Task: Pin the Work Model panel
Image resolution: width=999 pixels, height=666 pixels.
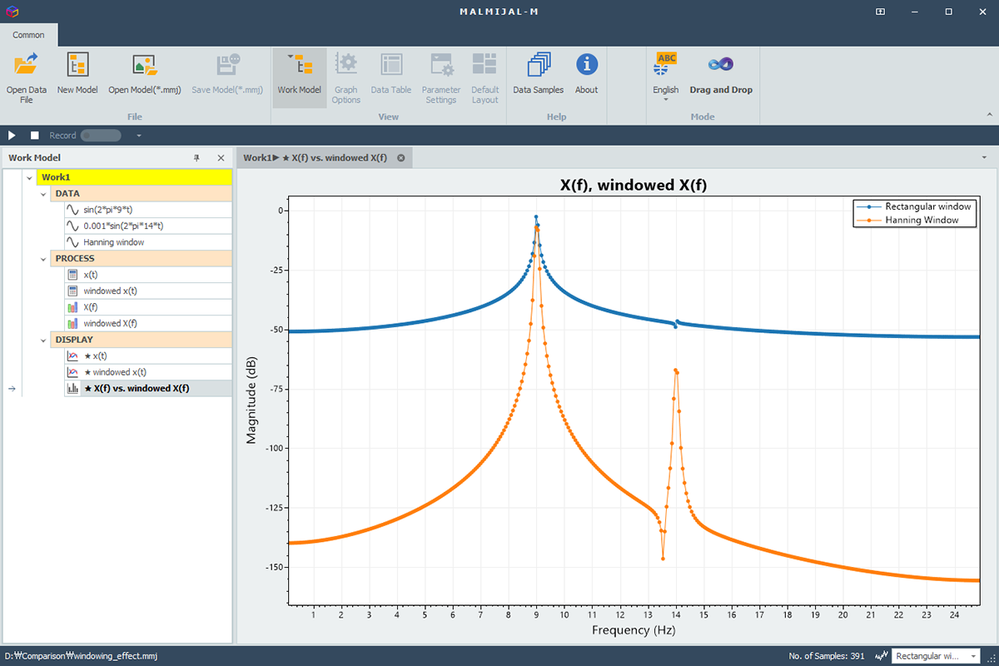Action: [197, 158]
